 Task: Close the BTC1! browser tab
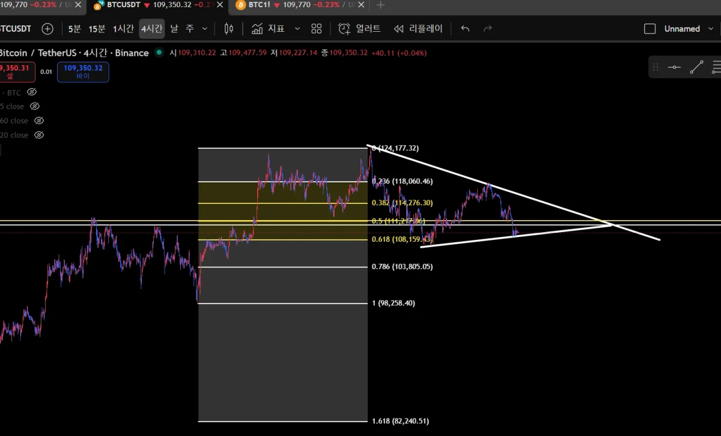pos(362,5)
